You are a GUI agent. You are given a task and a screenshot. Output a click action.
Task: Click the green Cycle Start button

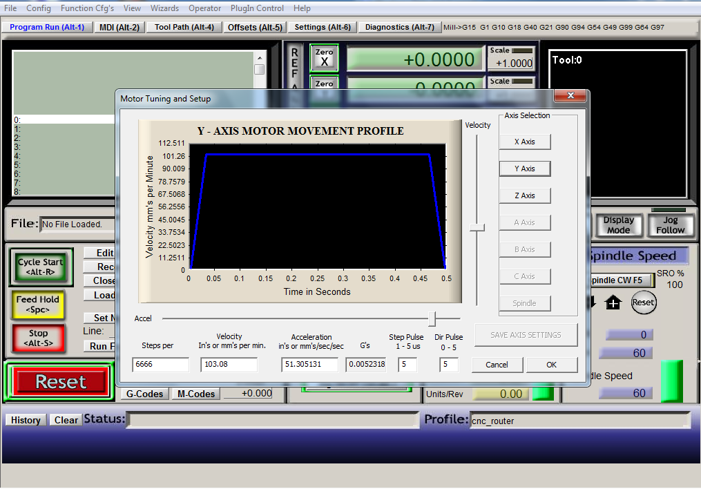[x=40, y=267]
